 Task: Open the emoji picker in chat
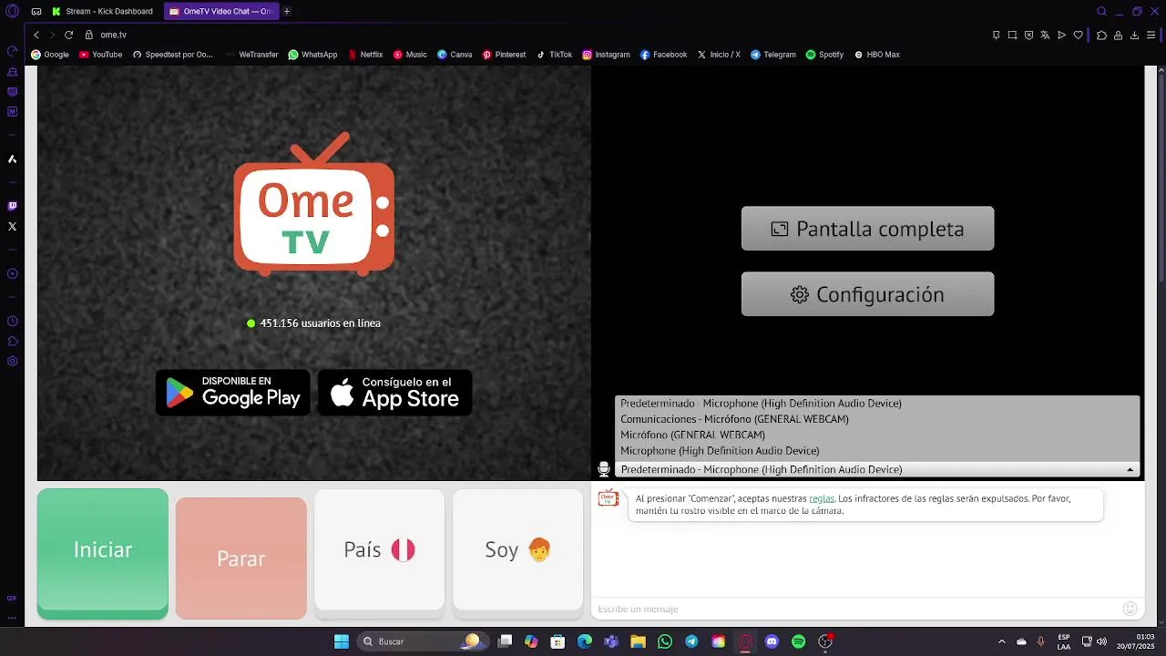[1130, 609]
